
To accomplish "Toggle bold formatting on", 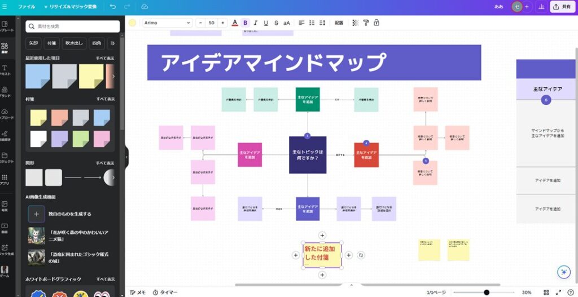I will coord(245,23).
